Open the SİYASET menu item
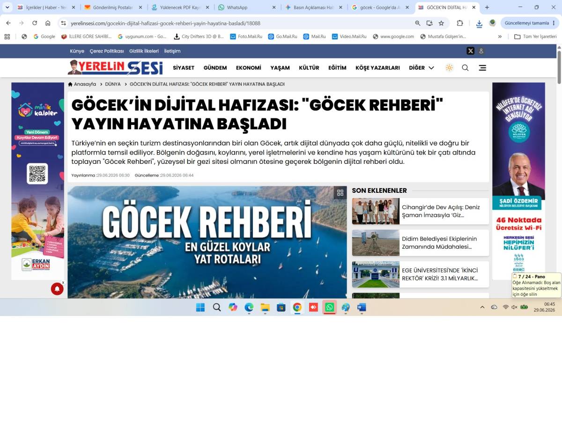The image size is (562, 440). [x=184, y=68]
